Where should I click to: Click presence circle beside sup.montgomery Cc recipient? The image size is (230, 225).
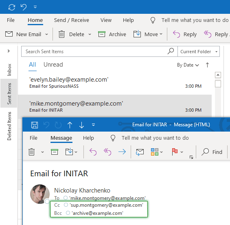tap(66, 205)
